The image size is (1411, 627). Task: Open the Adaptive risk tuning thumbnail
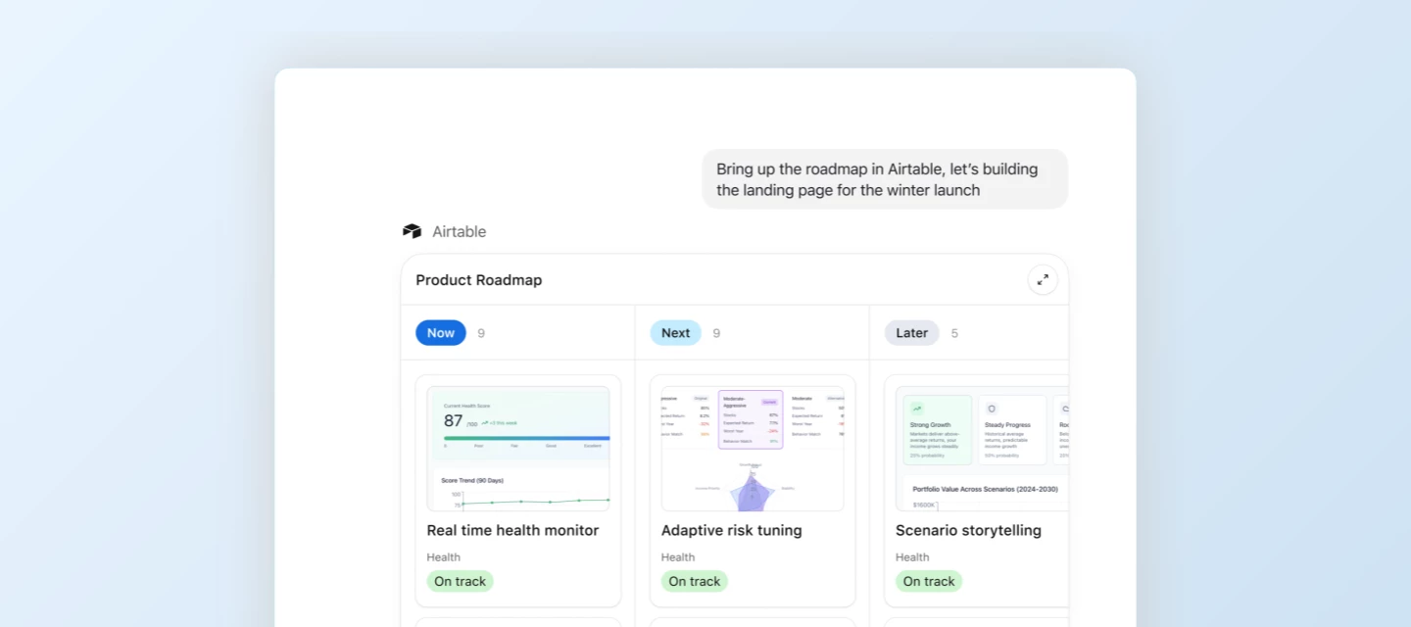tap(753, 449)
